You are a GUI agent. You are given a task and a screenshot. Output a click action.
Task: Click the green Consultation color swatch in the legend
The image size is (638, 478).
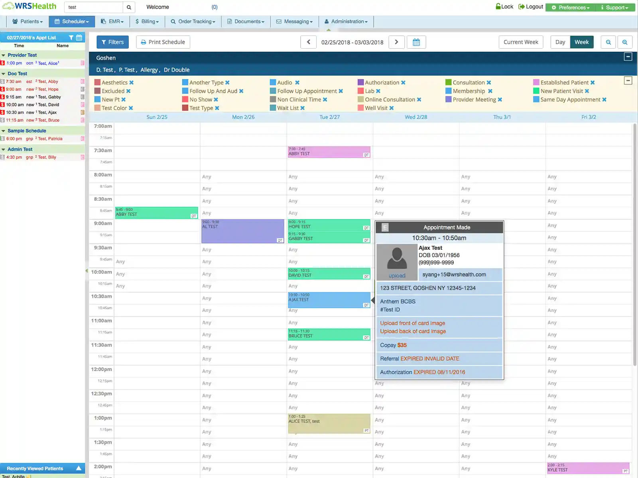pyautogui.click(x=448, y=82)
